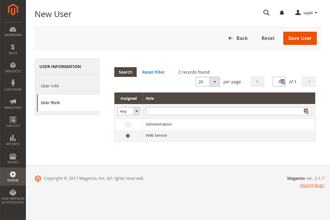Expand the qapla user account dropdown

(x=306, y=13)
